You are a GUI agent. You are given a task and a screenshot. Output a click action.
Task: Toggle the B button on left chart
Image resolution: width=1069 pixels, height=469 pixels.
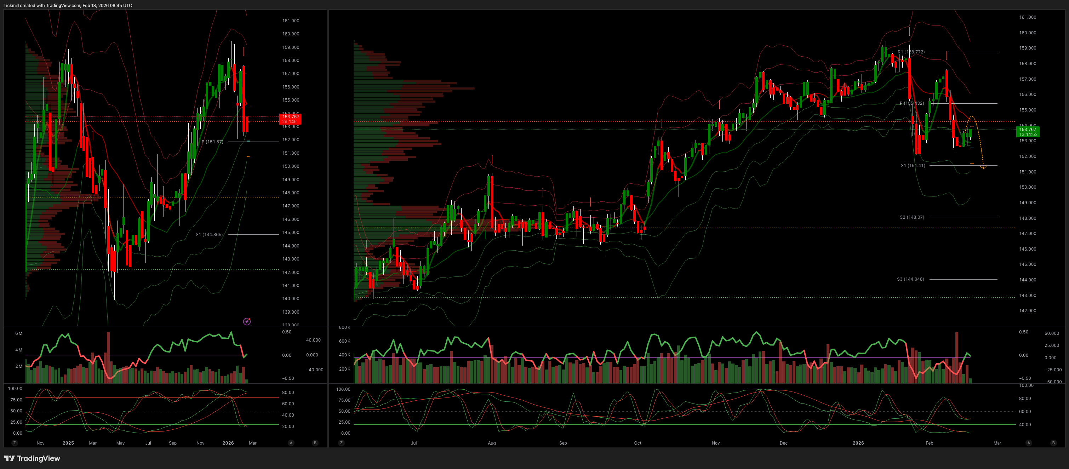click(x=315, y=443)
